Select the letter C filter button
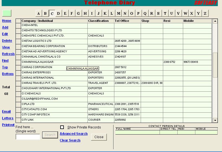The width and height of the screenshot is (222, 152). click(x=52, y=13)
